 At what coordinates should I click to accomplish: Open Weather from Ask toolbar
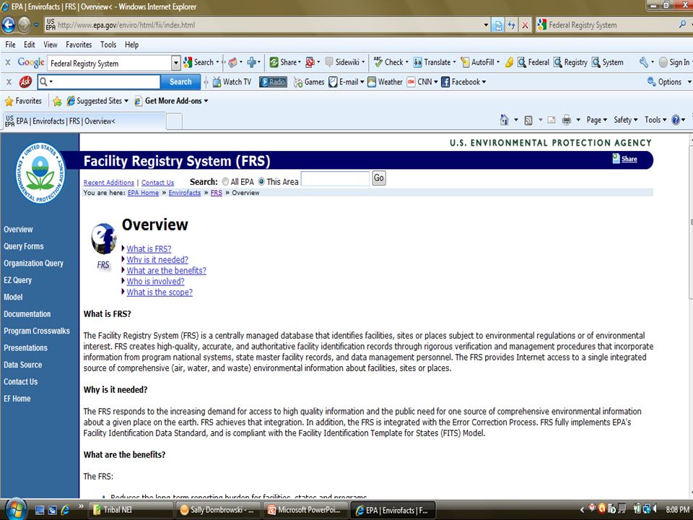(x=385, y=82)
